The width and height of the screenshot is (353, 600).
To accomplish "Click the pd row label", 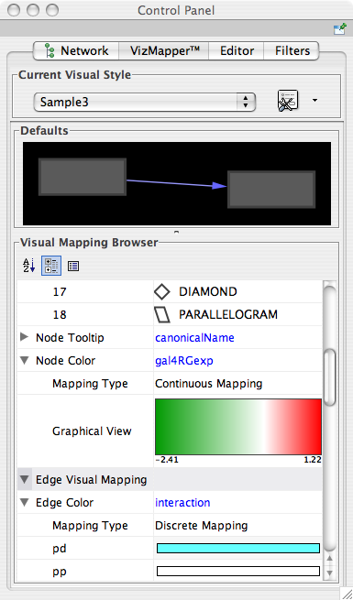I will tap(60, 549).
